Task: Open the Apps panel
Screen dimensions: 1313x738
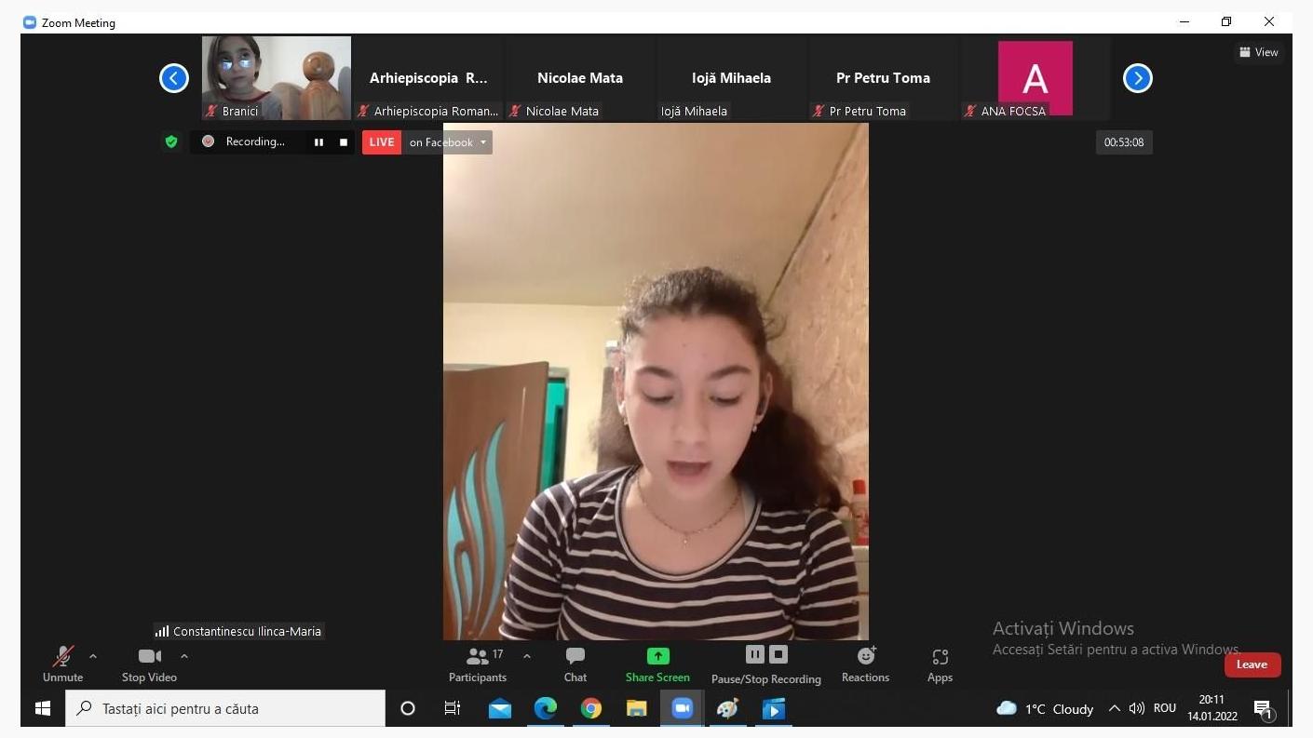Action: 940,664
